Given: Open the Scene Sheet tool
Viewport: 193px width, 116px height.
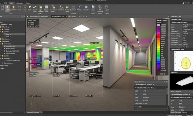Looking at the screenshot, I should click(35, 9).
